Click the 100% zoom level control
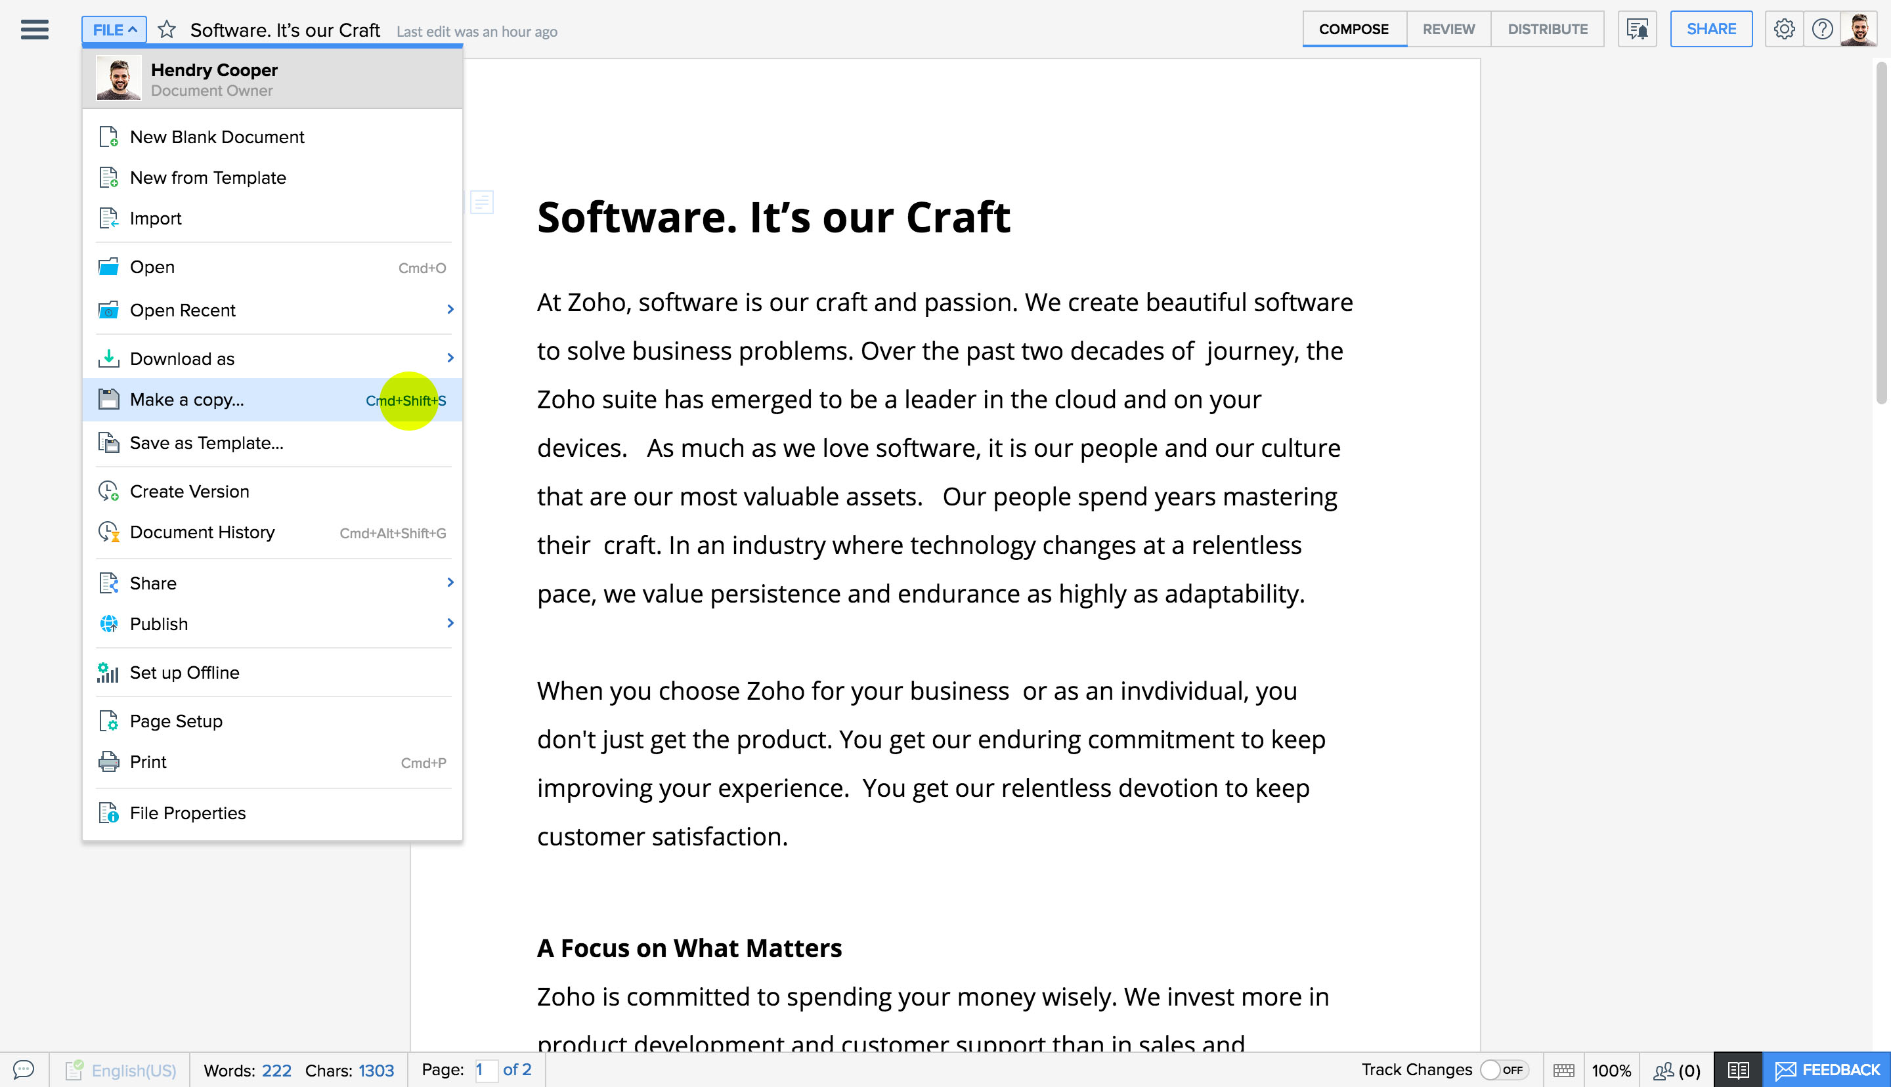 click(1611, 1069)
